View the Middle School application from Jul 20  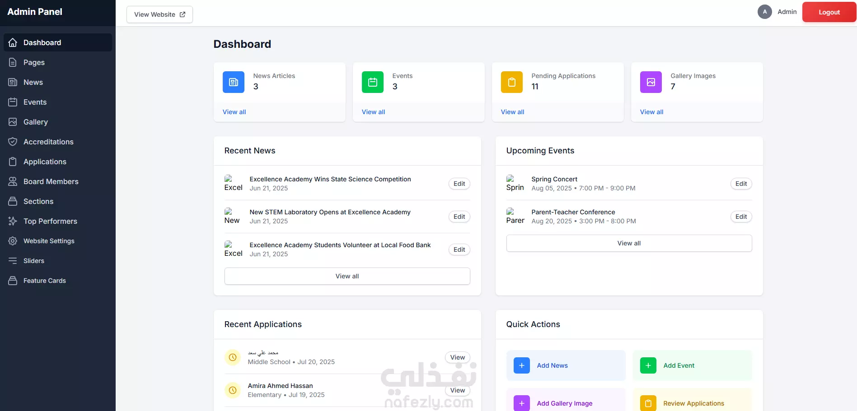click(457, 357)
